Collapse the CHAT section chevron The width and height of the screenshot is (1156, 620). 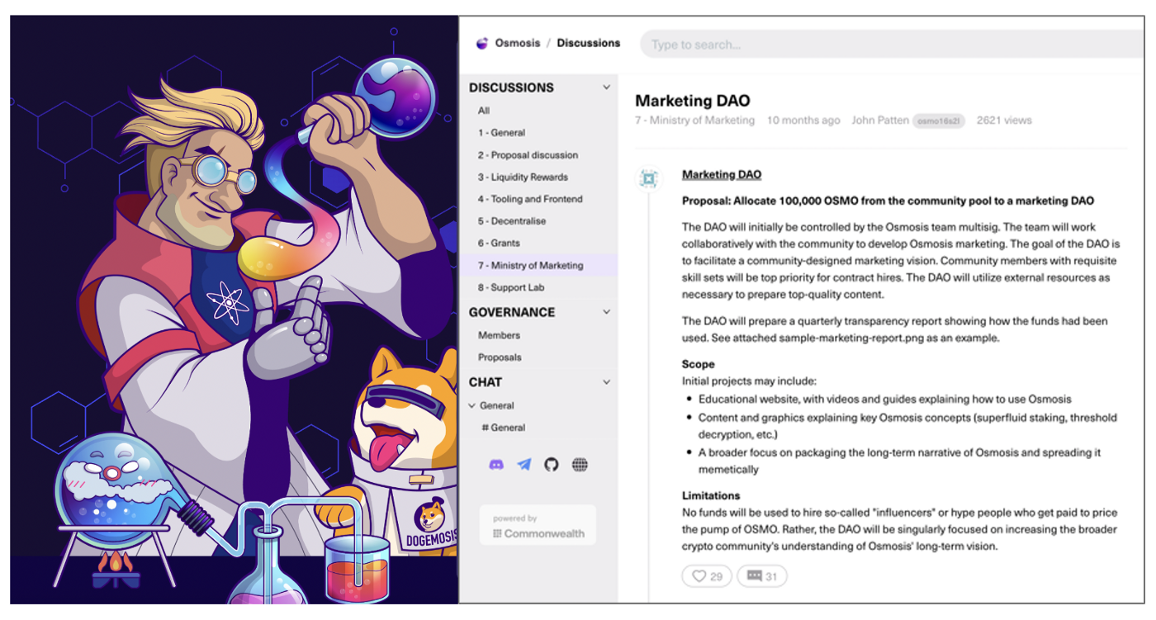[607, 382]
